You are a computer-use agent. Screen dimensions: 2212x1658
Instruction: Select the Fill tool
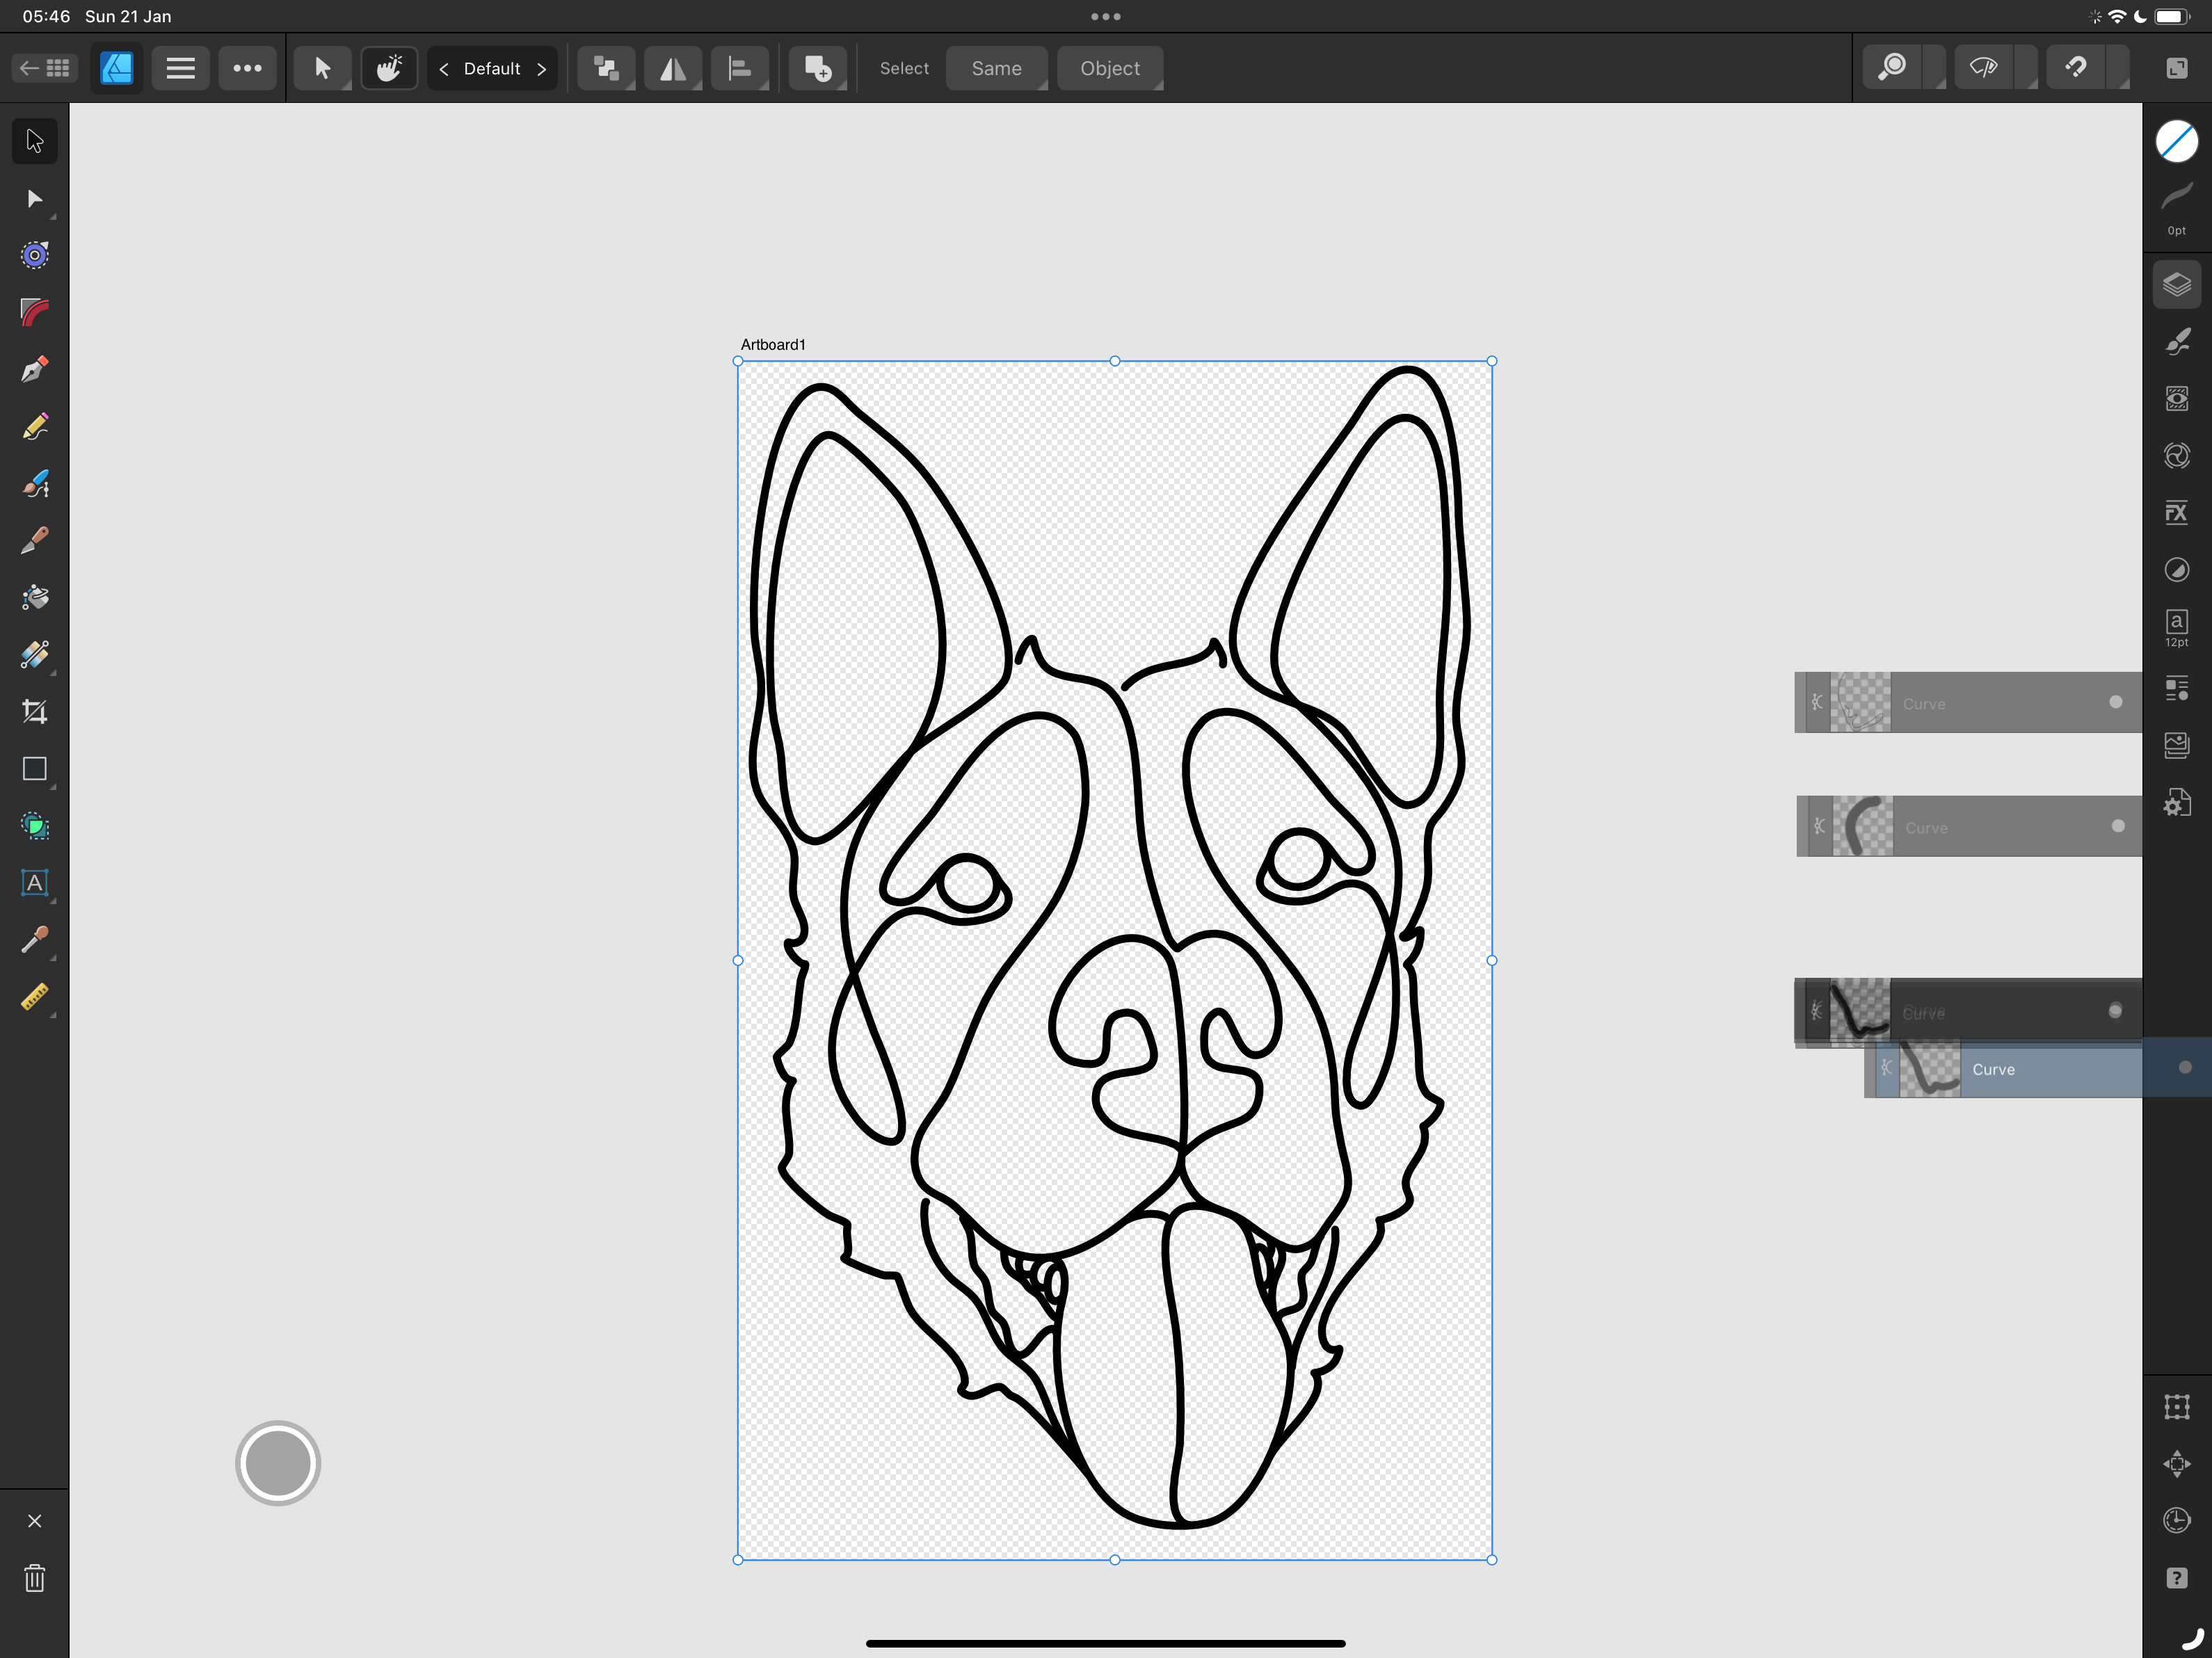pos(35,597)
